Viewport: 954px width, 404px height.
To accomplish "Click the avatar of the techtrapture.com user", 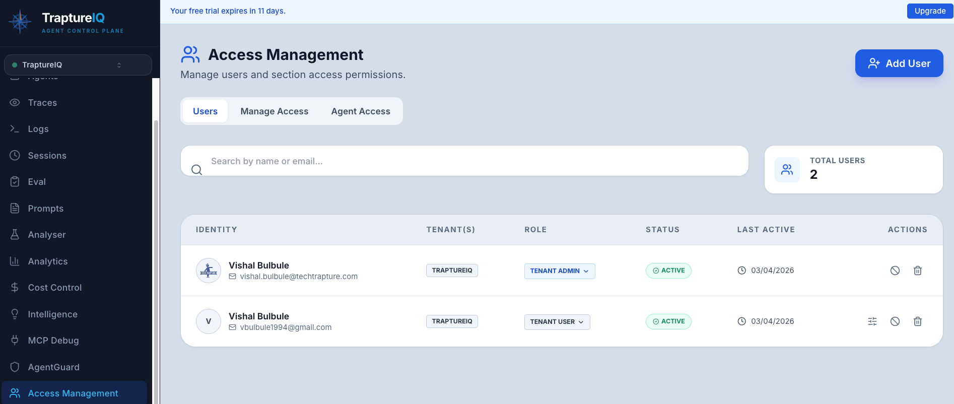I will [x=209, y=271].
